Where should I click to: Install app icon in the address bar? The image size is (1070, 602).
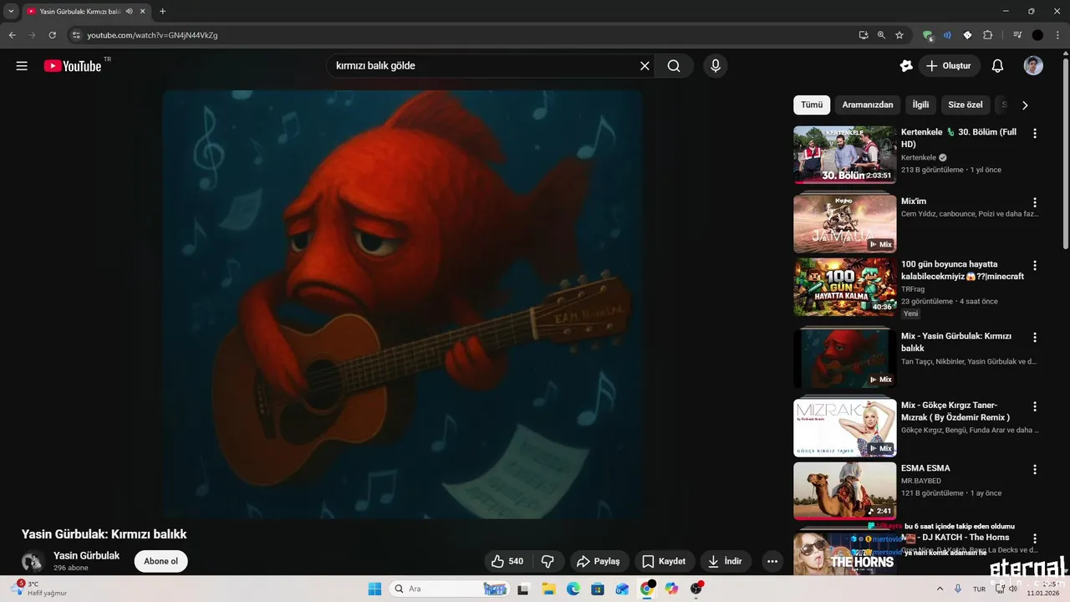pyautogui.click(x=864, y=35)
